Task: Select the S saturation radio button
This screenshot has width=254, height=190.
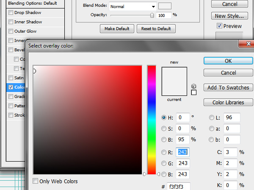Action: [x=164, y=129]
